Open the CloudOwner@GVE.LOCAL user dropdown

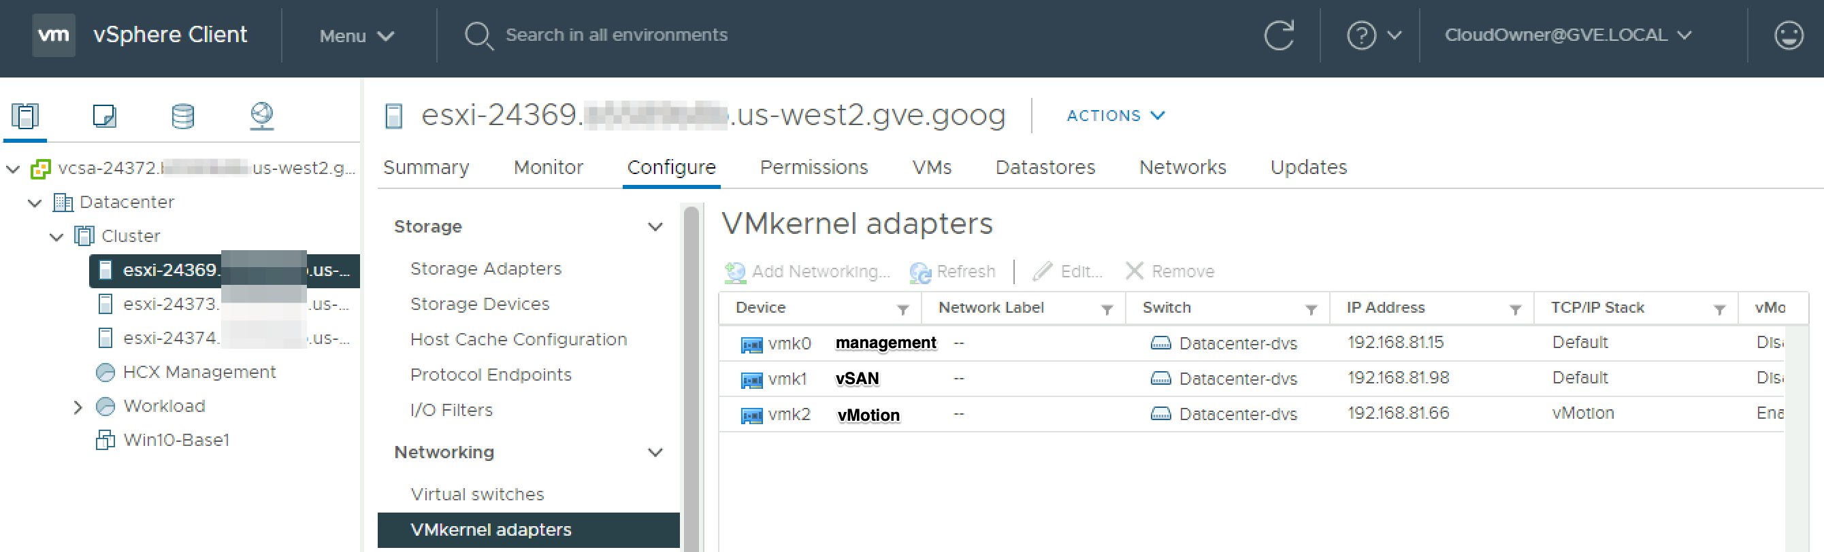pos(1567,35)
